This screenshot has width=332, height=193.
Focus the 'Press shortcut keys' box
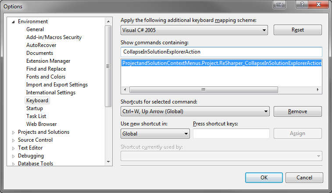[x=231, y=133]
